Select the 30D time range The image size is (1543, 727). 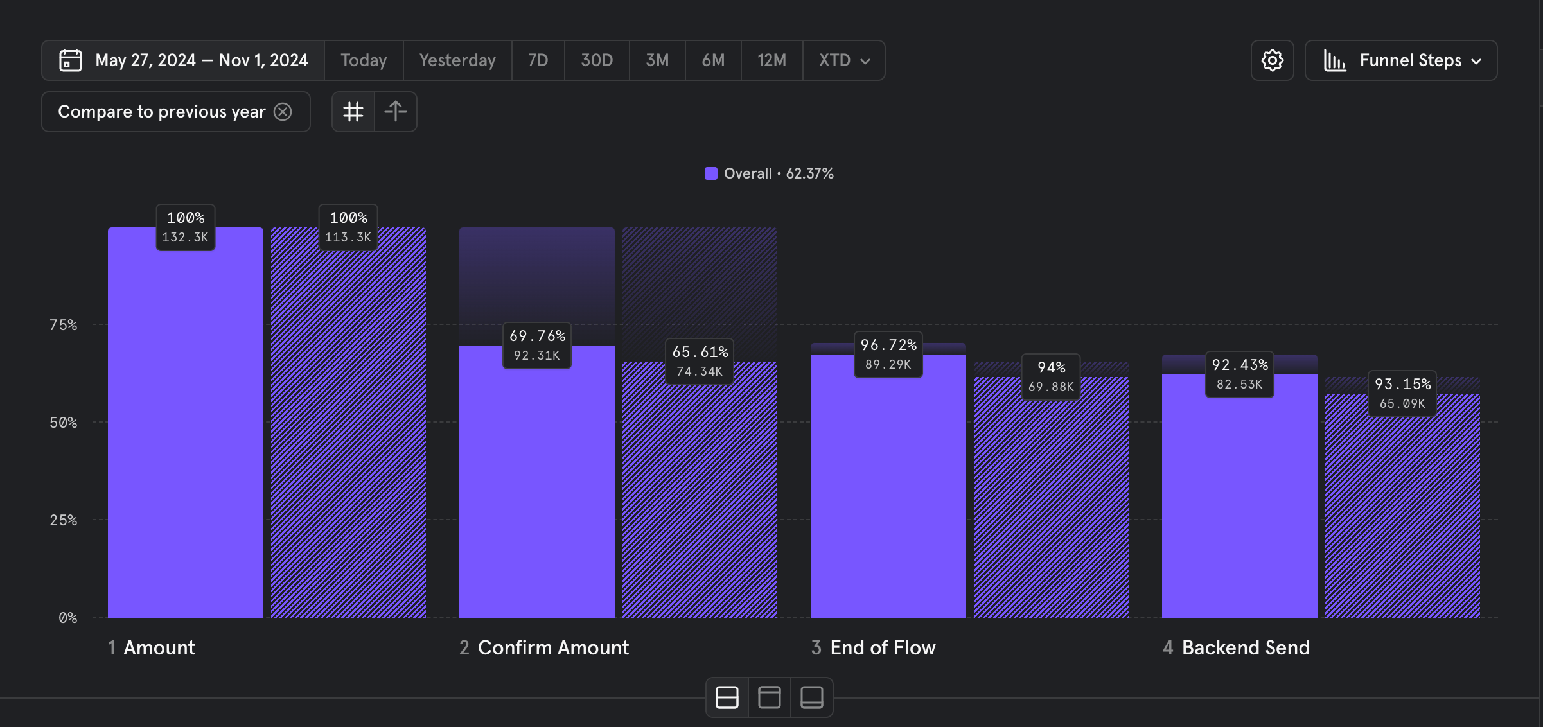pyautogui.click(x=597, y=60)
